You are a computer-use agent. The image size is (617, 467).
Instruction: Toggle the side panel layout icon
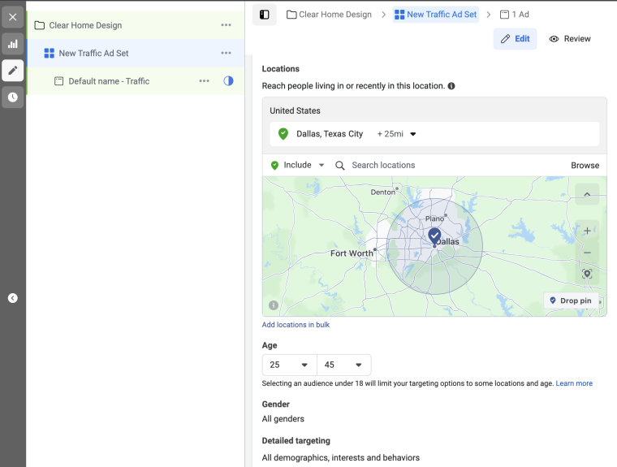click(265, 15)
